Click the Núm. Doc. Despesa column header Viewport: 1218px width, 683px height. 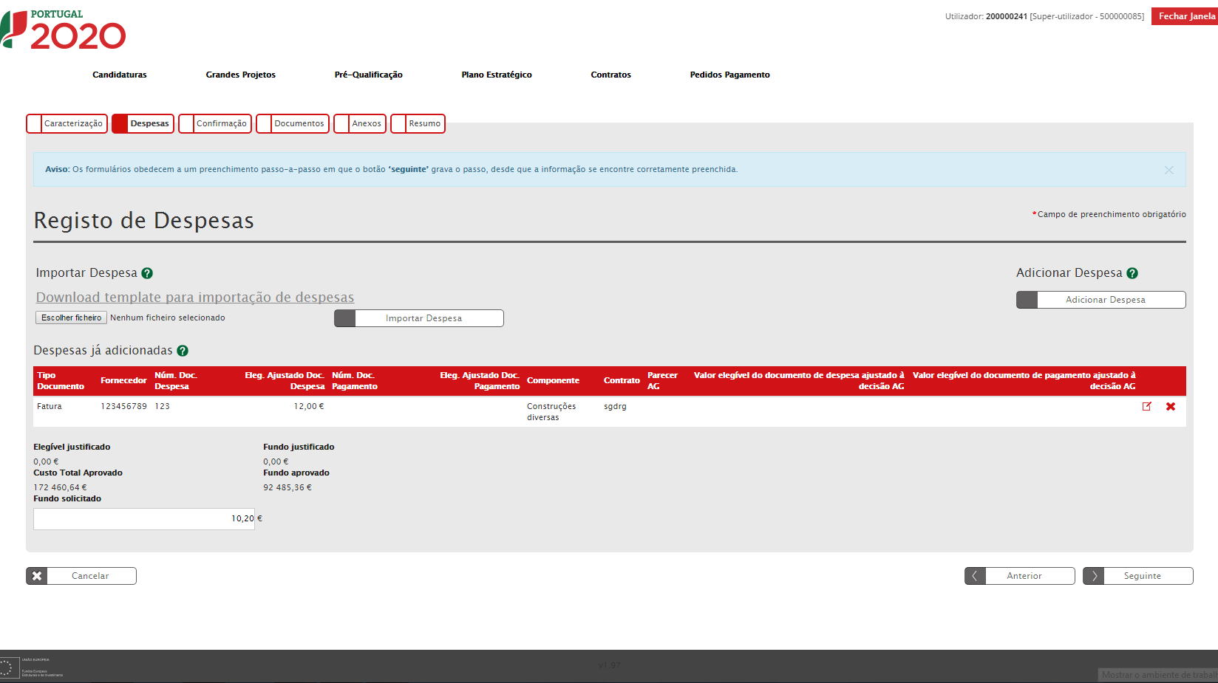[176, 381]
